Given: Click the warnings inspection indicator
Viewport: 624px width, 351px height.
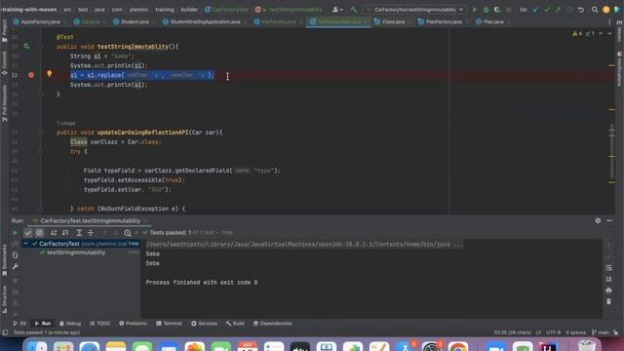Looking at the screenshot, I should (x=576, y=34).
